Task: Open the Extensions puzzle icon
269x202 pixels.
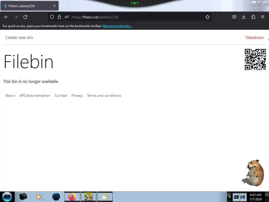Action: point(253,17)
